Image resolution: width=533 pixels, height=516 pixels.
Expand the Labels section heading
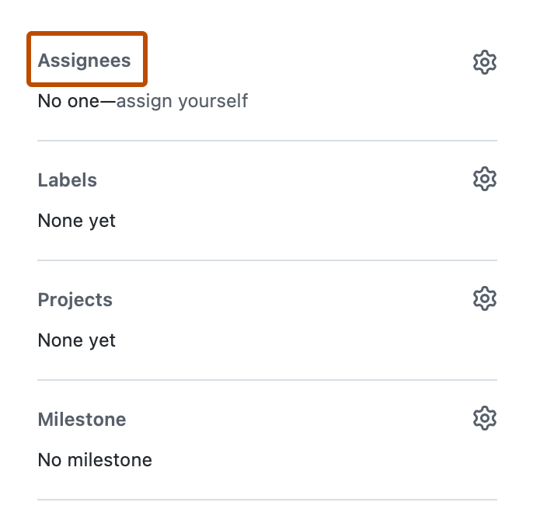pos(68,180)
